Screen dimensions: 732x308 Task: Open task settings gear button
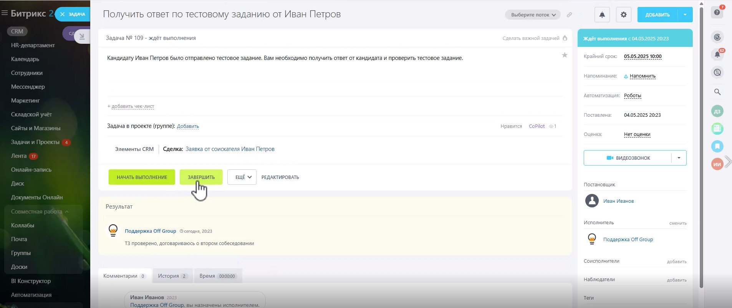624,15
